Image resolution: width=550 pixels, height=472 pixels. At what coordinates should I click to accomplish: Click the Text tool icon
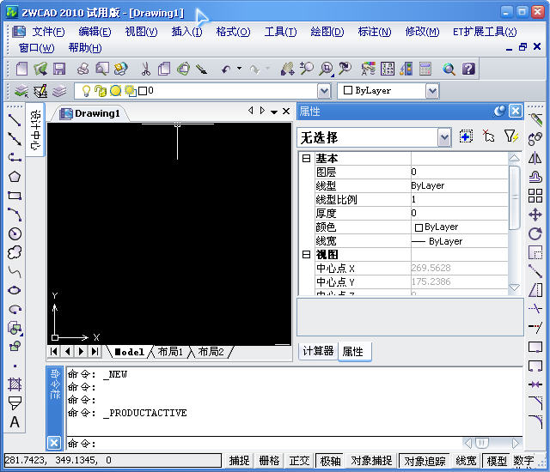point(15,422)
